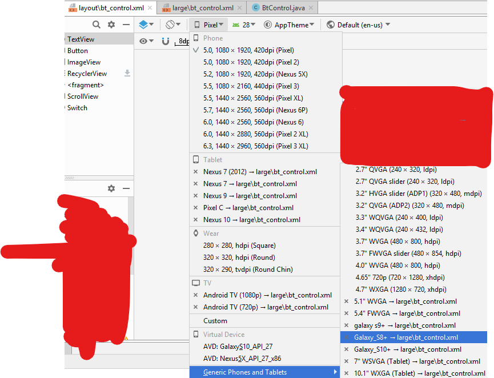This screenshot has height=378, width=494.
Task: Choose 4.7" WXGA (1280 × 720, xhdpi)
Action: [x=414, y=289]
